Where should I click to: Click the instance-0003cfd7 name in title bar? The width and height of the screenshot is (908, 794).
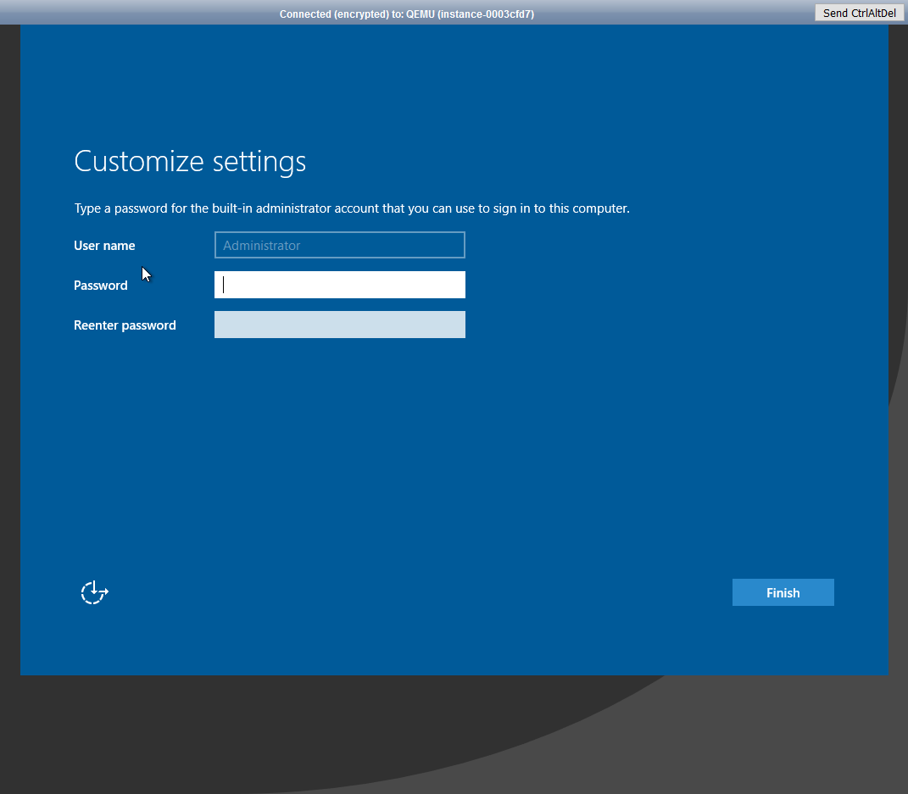[485, 14]
